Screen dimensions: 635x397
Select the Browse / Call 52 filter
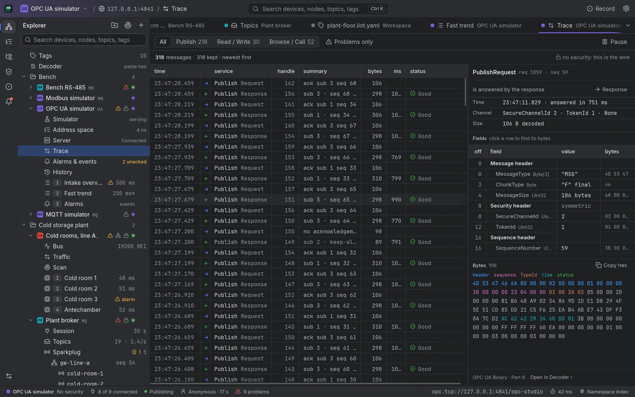[x=292, y=42]
